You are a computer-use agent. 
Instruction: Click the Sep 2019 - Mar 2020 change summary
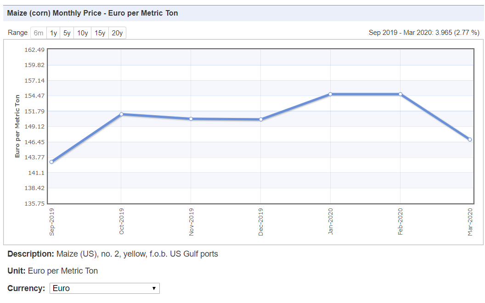[423, 33]
